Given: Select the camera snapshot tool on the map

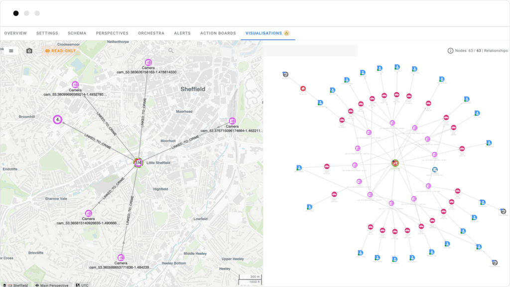Looking at the screenshot, I should coord(29,50).
